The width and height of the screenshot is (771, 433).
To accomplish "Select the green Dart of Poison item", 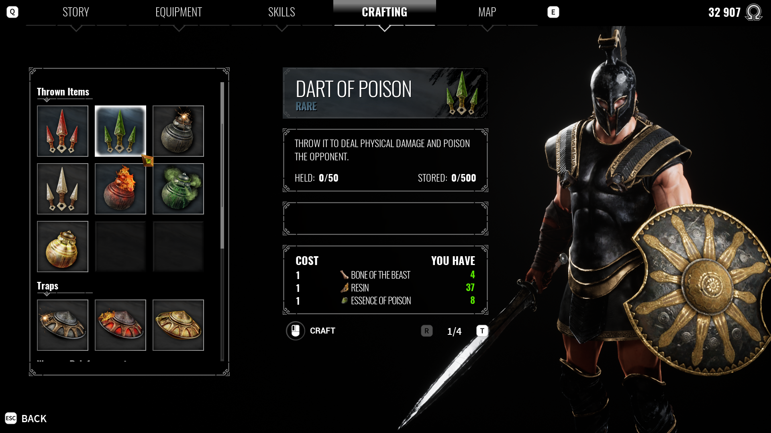I will coord(120,131).
